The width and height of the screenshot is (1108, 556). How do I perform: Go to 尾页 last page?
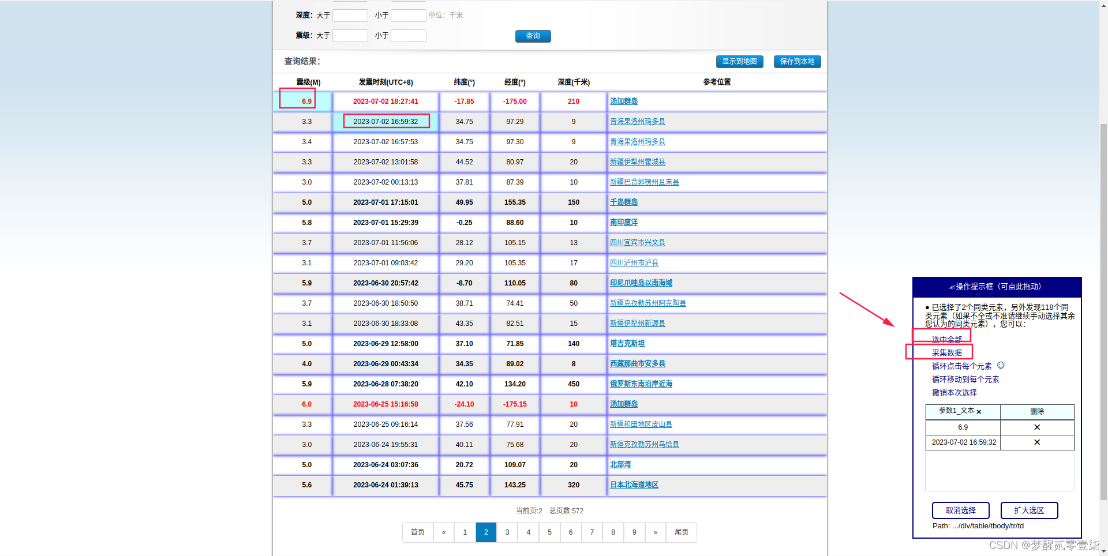(x=682, y=532)
